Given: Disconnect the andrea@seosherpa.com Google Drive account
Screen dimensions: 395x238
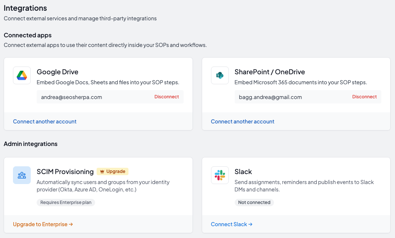Looking at the screenshot, I should pyautogui.click(x=167, y=97).
